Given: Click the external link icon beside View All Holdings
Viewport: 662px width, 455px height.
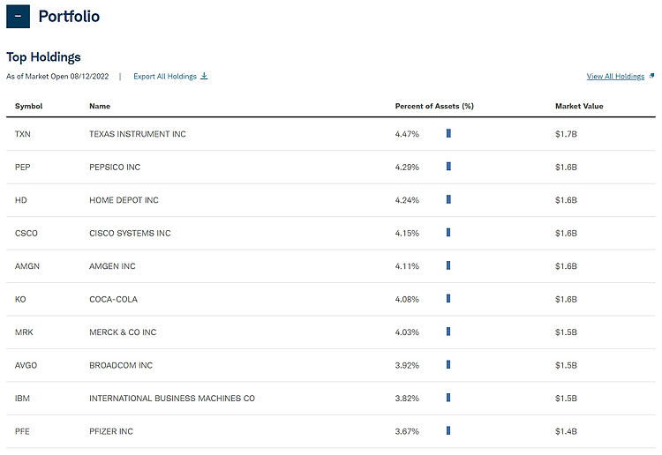Looking at the screenshot, I should tap(651, 76).
